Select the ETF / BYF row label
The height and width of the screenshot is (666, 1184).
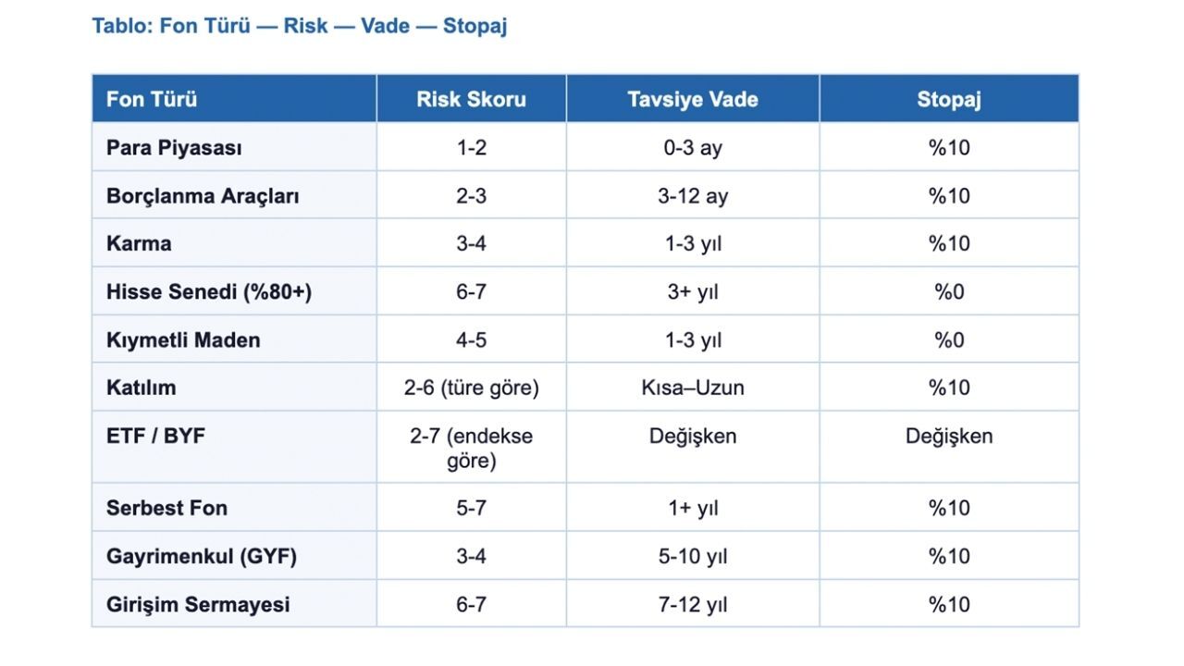pos(155,437)
